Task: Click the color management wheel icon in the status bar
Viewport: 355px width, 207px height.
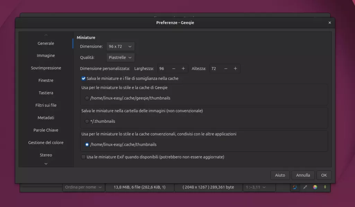Action: pos(315,187)
